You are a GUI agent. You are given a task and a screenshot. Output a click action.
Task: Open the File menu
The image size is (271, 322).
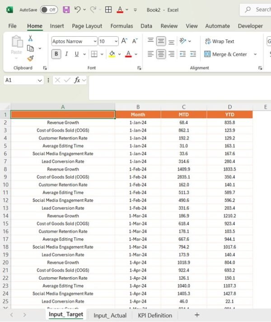(x=12, y=26)
